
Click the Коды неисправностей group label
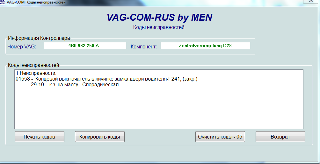[x=33, y=65]
